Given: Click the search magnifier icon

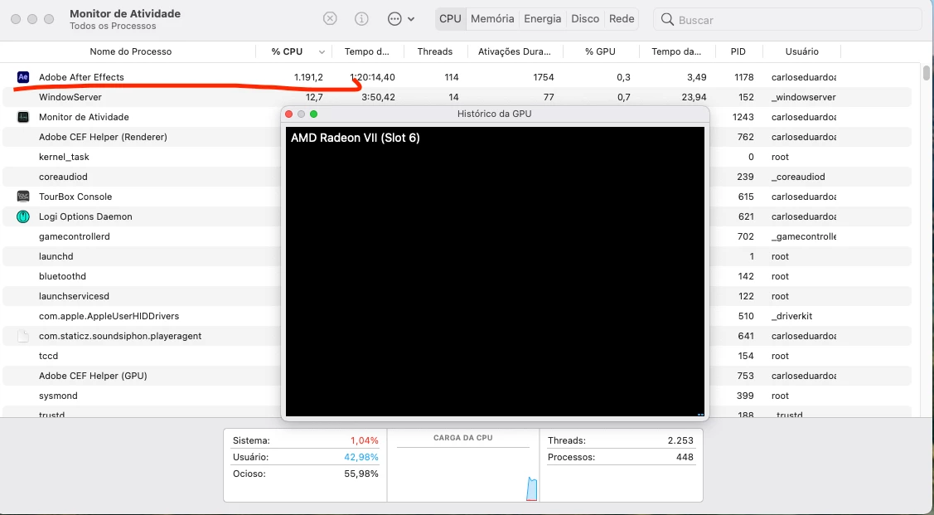Looking at the screenshot, I should tap(668, 20).
